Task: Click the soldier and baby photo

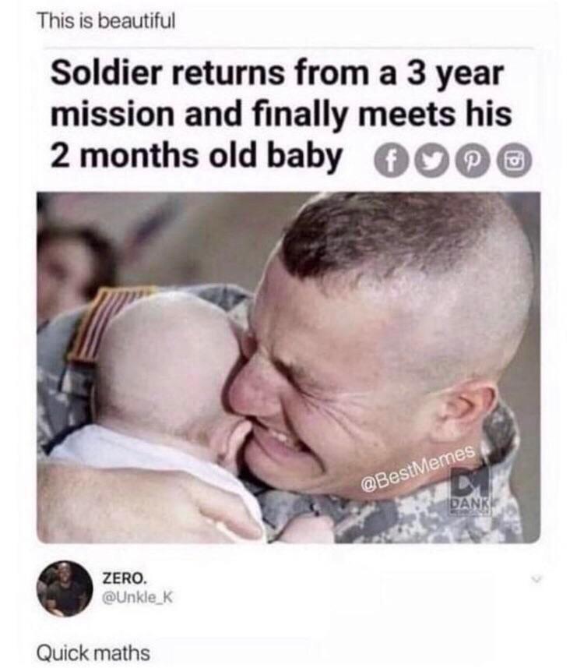Action: 289,368
